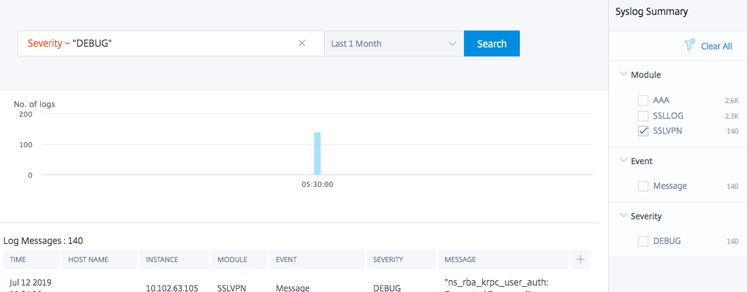Collapse the Module section
Screen dimensions: 747x292
(624, 75)
